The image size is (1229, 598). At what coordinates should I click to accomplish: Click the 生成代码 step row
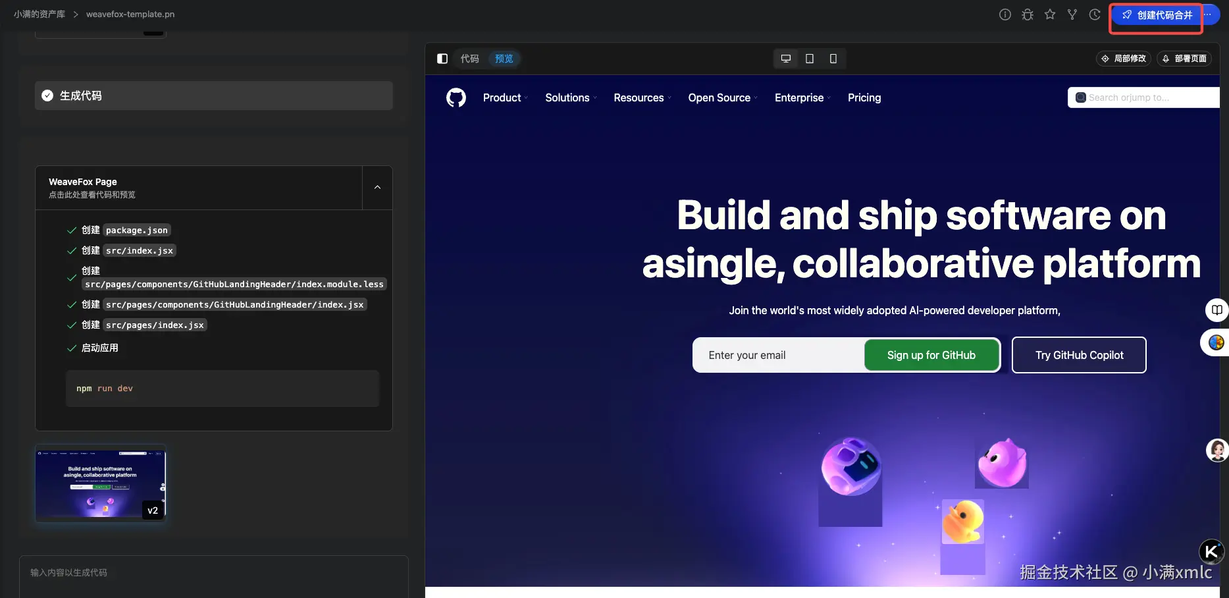(x=214, y=95)
